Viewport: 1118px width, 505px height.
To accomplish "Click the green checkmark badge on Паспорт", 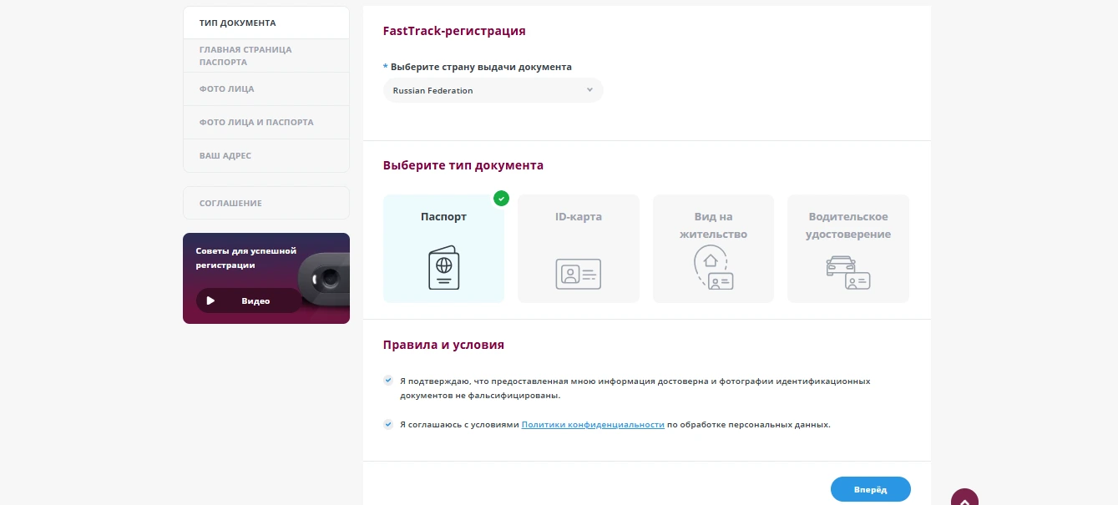I will 501,198.
